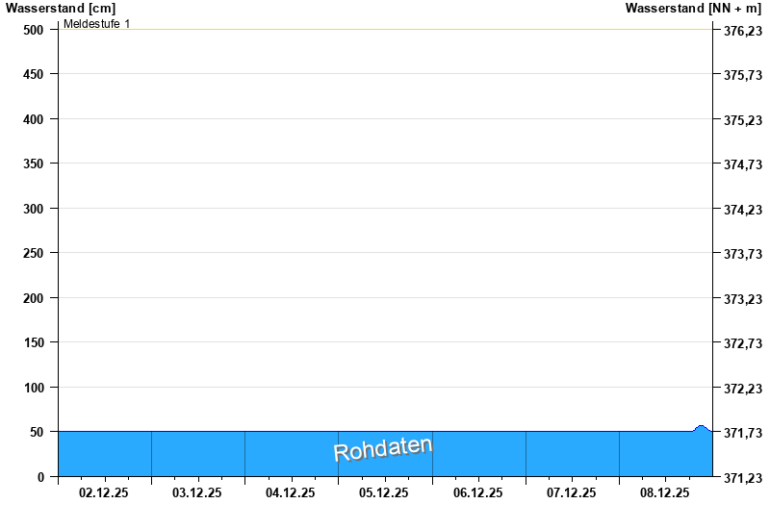Click the 376,23 right axis value
Screen dimensions: 770x529
(742, 31)
